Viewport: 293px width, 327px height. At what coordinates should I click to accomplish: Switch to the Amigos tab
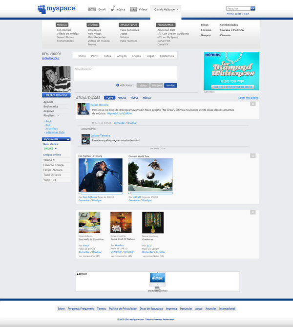(122, 56)
